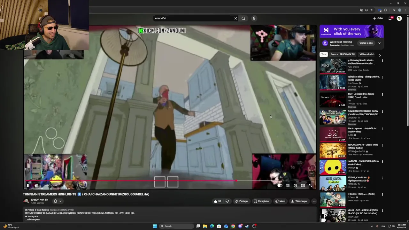The image size is (409, 230).
Task: Mute the video using the speaker icon
Action: click(36, 186)
